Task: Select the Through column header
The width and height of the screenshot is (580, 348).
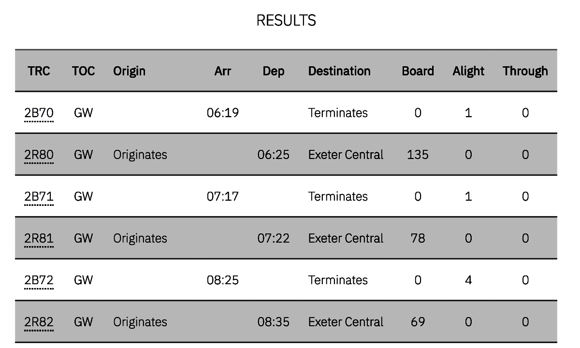Action: pos(525,71)
